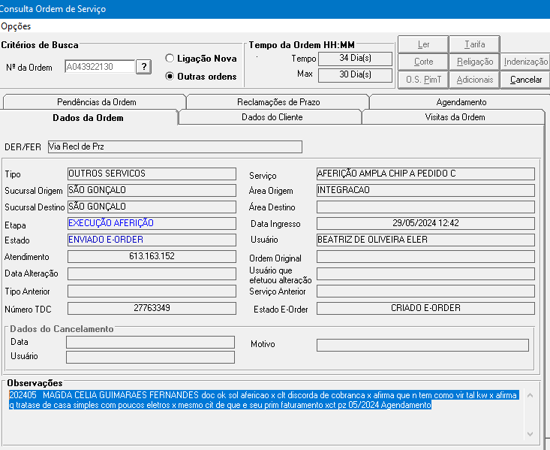Click the Estado value ENVIADO E-ORDER
The image size is (550, 450).
coord(152,240)
